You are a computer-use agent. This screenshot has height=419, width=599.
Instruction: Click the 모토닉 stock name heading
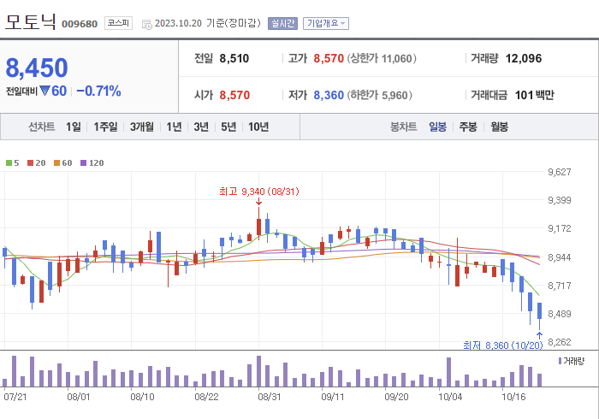click(x=31, y=21)
